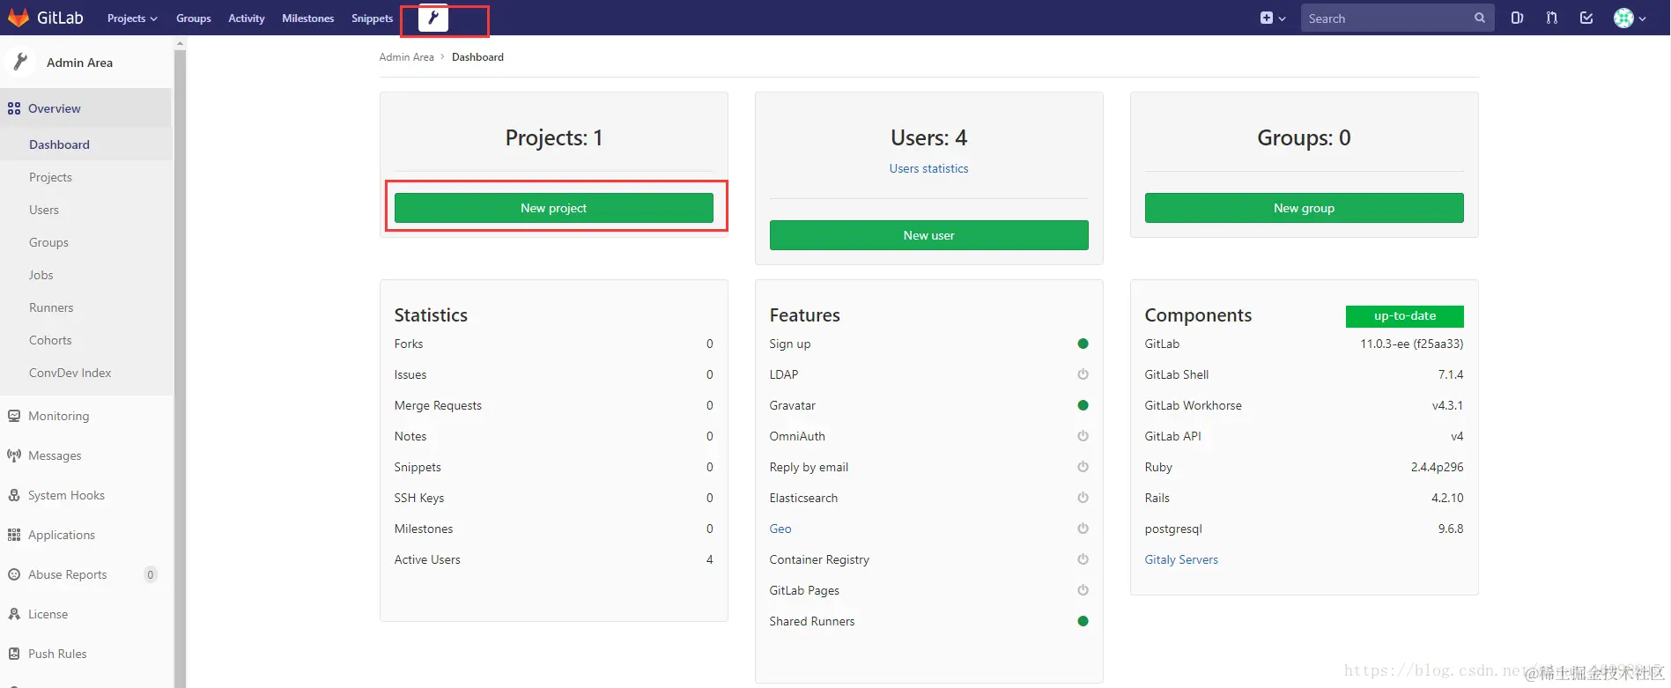The width and height of the screenshot is (1671, 688).
Task: Click the Elasticsearch power-off status icon
Action: (1083, 498)
